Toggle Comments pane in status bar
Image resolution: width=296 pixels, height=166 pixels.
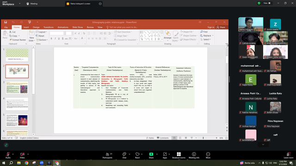pos(163,138)
